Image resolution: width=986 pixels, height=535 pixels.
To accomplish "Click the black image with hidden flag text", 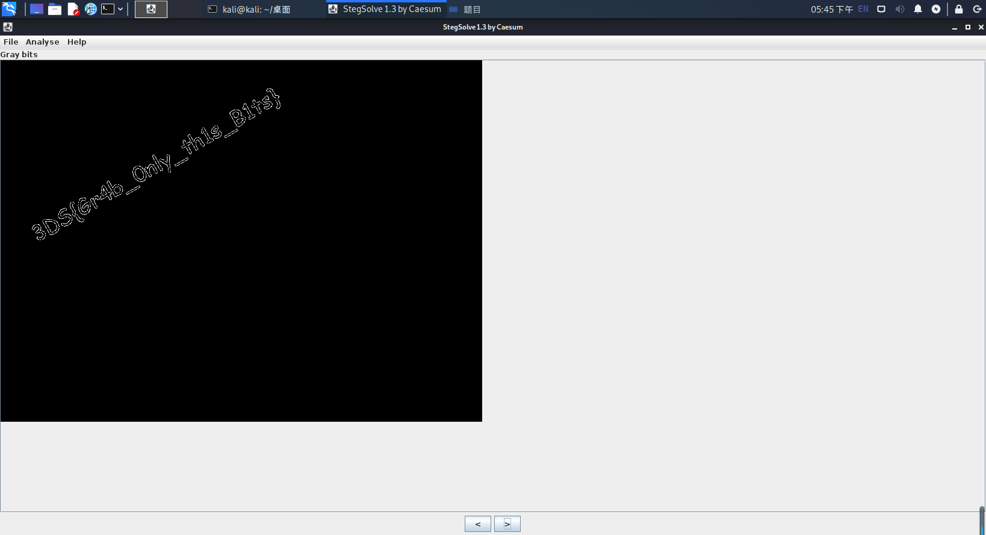I will [x=241, y=241].
